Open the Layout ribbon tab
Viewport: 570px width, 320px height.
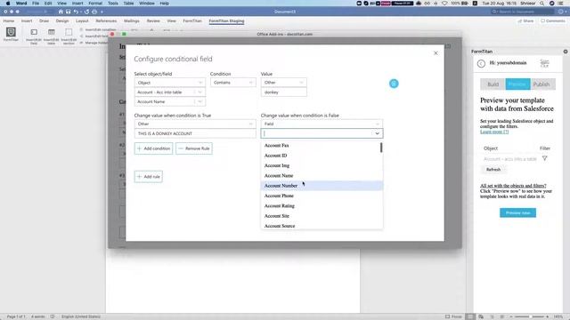pos(82,21)
